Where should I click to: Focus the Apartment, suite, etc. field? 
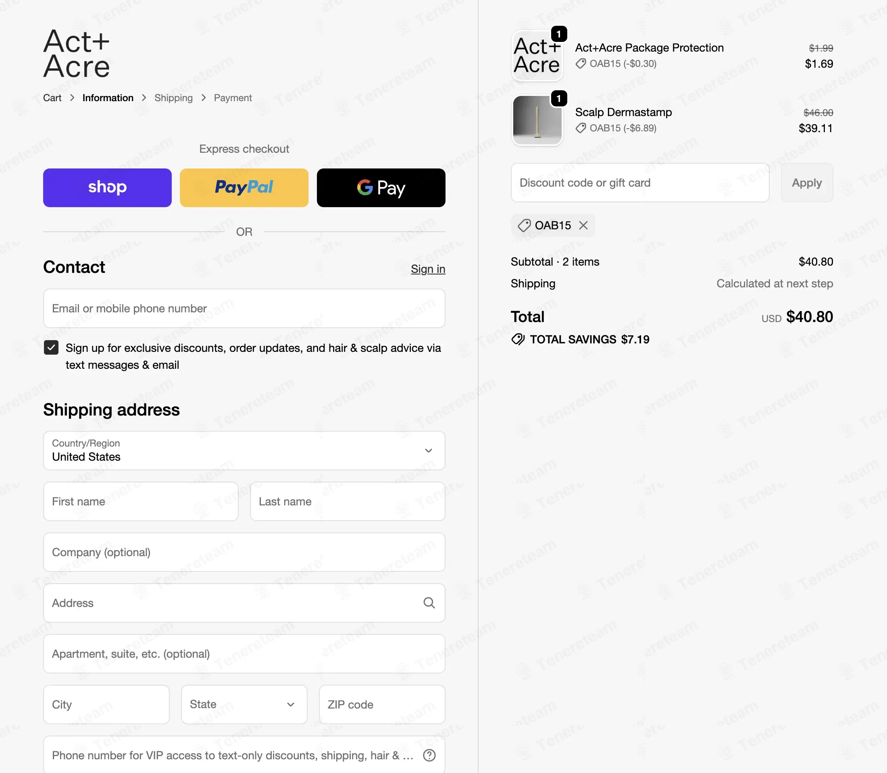(x=244, y=654)
